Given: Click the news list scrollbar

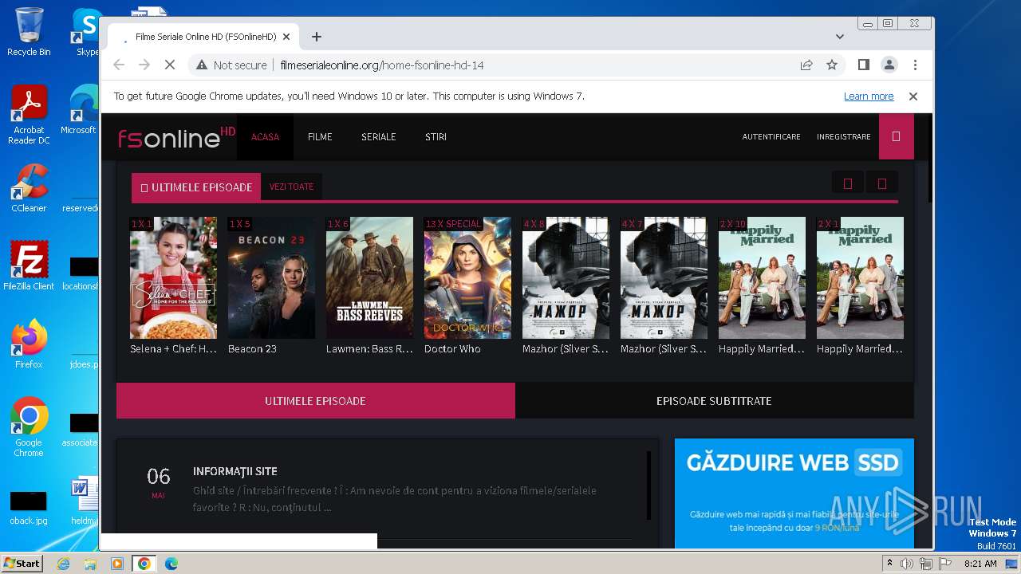Looking at the screenshot, I should click(x=648, y=485).
